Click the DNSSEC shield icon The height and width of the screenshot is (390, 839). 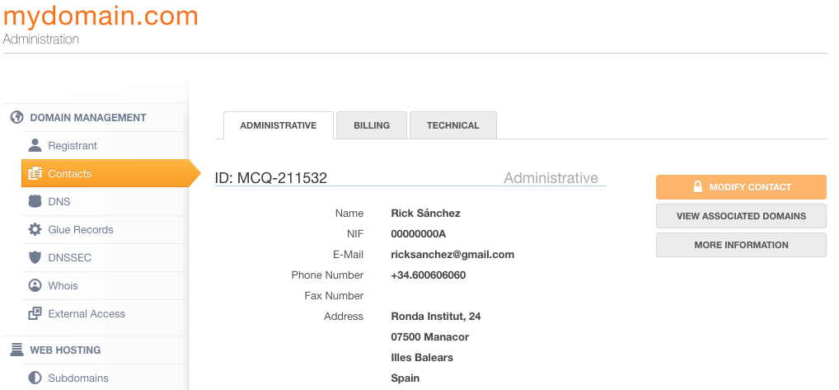pyautogui.click(x=35, y=257)
